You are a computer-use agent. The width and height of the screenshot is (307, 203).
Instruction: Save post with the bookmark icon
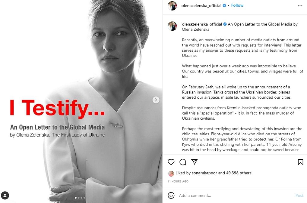tap(301, 162)
